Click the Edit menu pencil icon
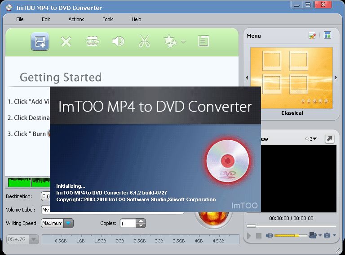This screenshot has width=345, height=255. point(312,35)
